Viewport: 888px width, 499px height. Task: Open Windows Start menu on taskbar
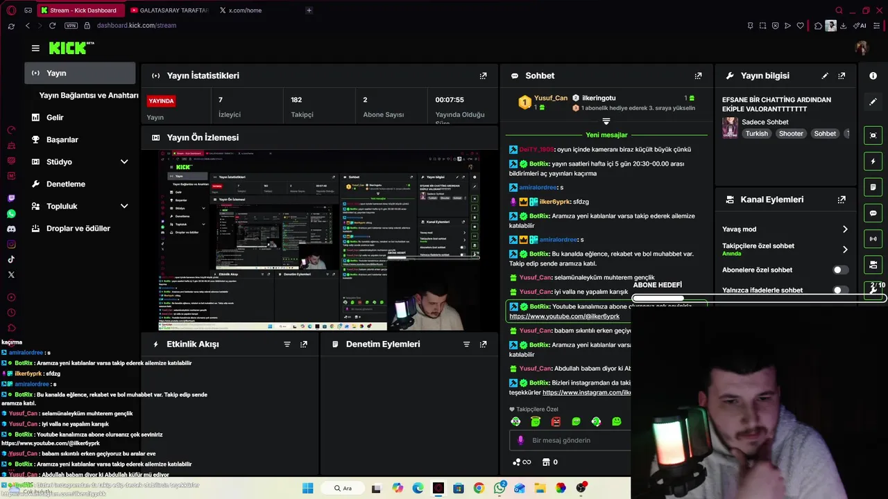(x=308, y=488)
